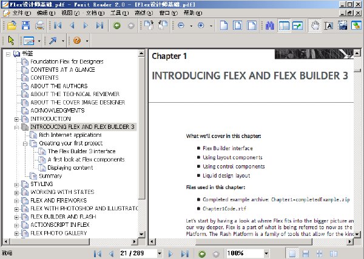Print the document using printer icon

(x=39, y=26)
